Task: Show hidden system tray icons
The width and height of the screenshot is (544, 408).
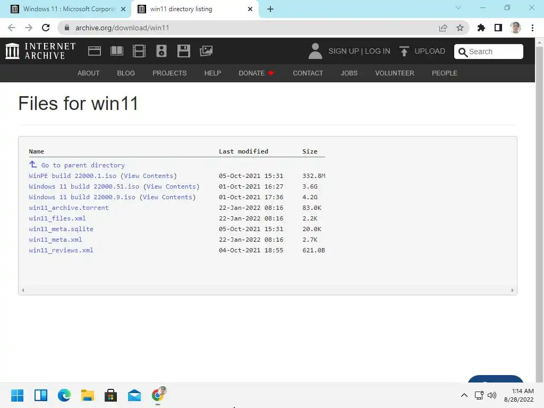Action: [x=464, y=395]
